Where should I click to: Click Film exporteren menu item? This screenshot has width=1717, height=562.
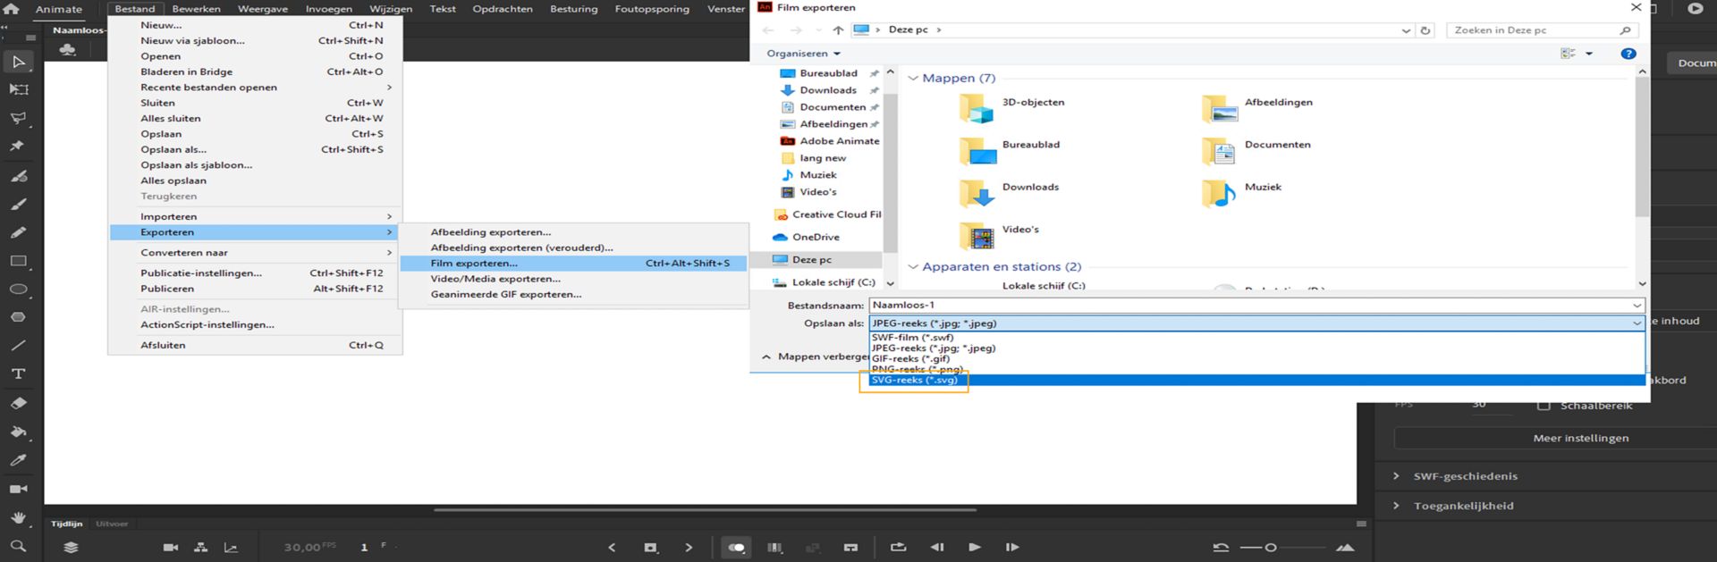coord(573,264)
